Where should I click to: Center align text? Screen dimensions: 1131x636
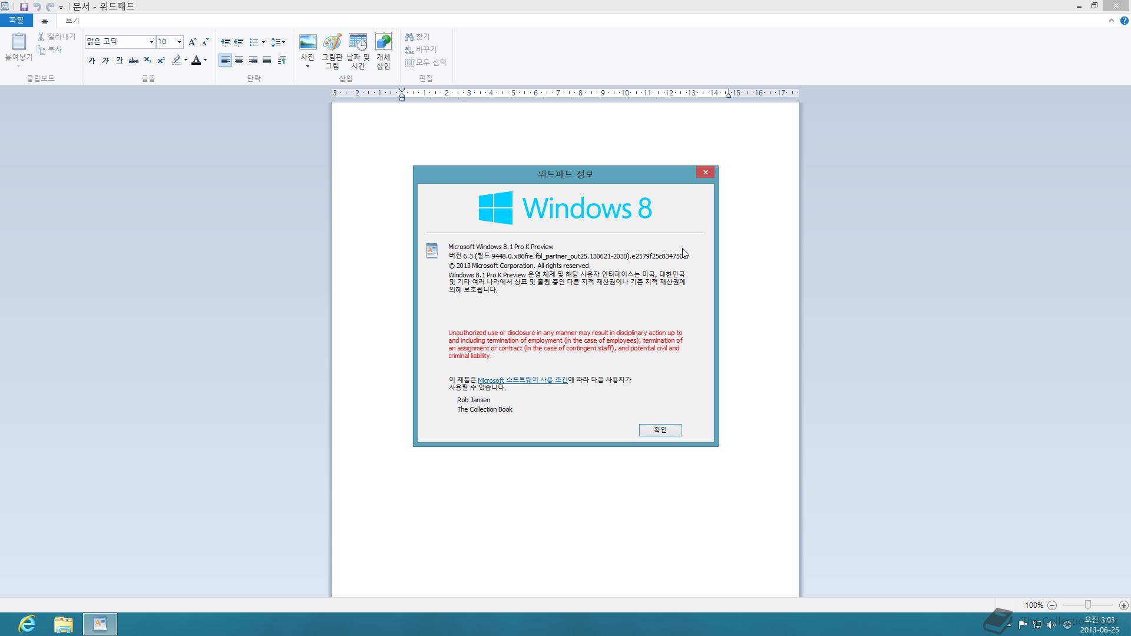click(x=239, y=60)
